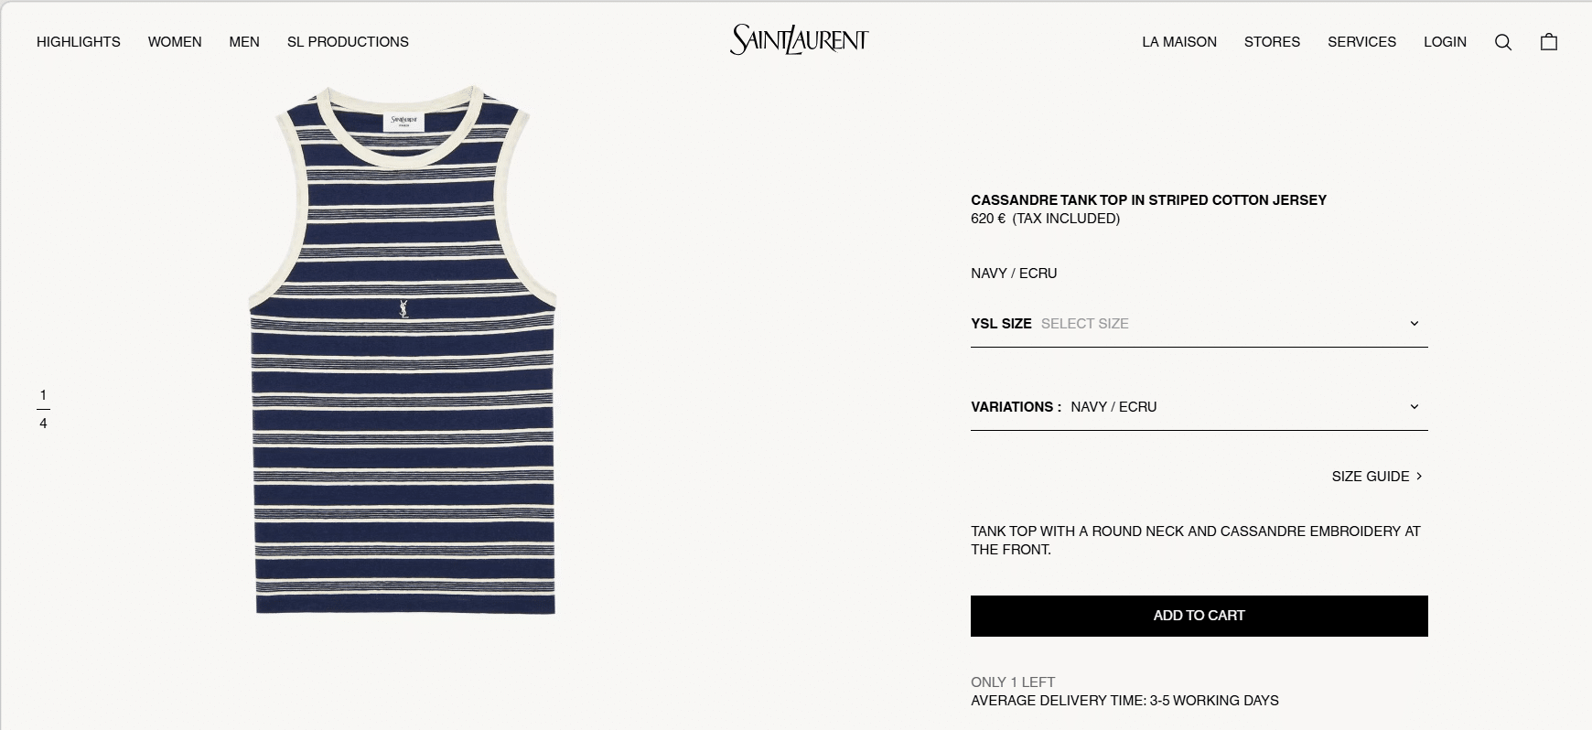Open the Highlights menu
The width and height of the screenshot is (1592, 730).
[79, 42]
